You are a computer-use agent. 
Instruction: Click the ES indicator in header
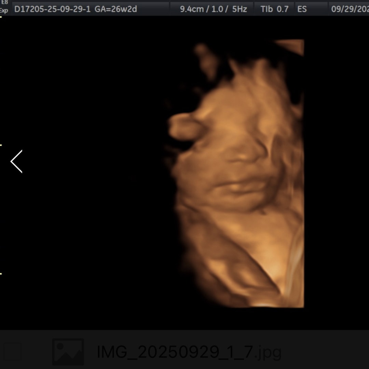point(302,9)
